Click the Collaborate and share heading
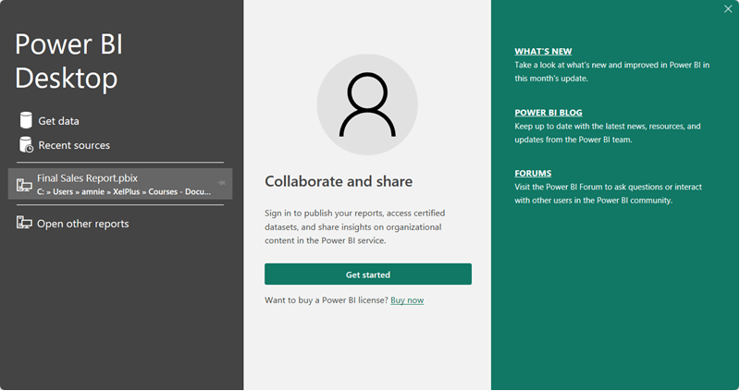This screenshot has width=740, height=391. pos(339,181)
